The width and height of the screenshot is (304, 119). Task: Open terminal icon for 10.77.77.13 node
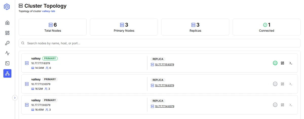[x=291, y=105]
